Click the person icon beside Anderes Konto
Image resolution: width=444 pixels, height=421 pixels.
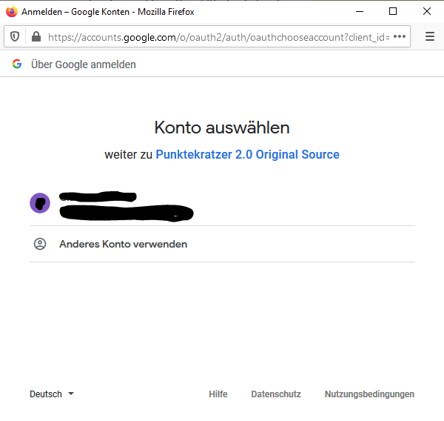(x=40, y=244)
